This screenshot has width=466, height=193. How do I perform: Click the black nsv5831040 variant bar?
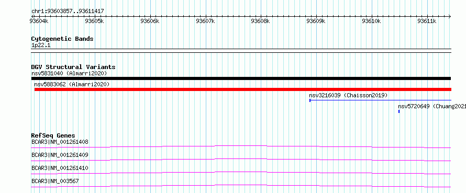241,78
